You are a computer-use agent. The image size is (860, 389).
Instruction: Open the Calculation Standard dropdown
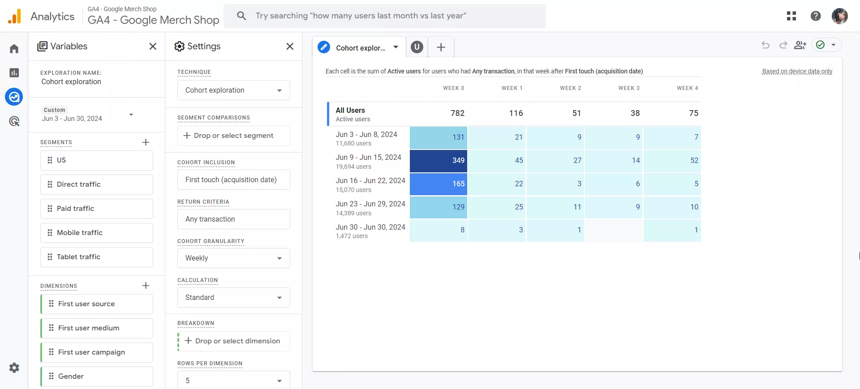[234, 298]
